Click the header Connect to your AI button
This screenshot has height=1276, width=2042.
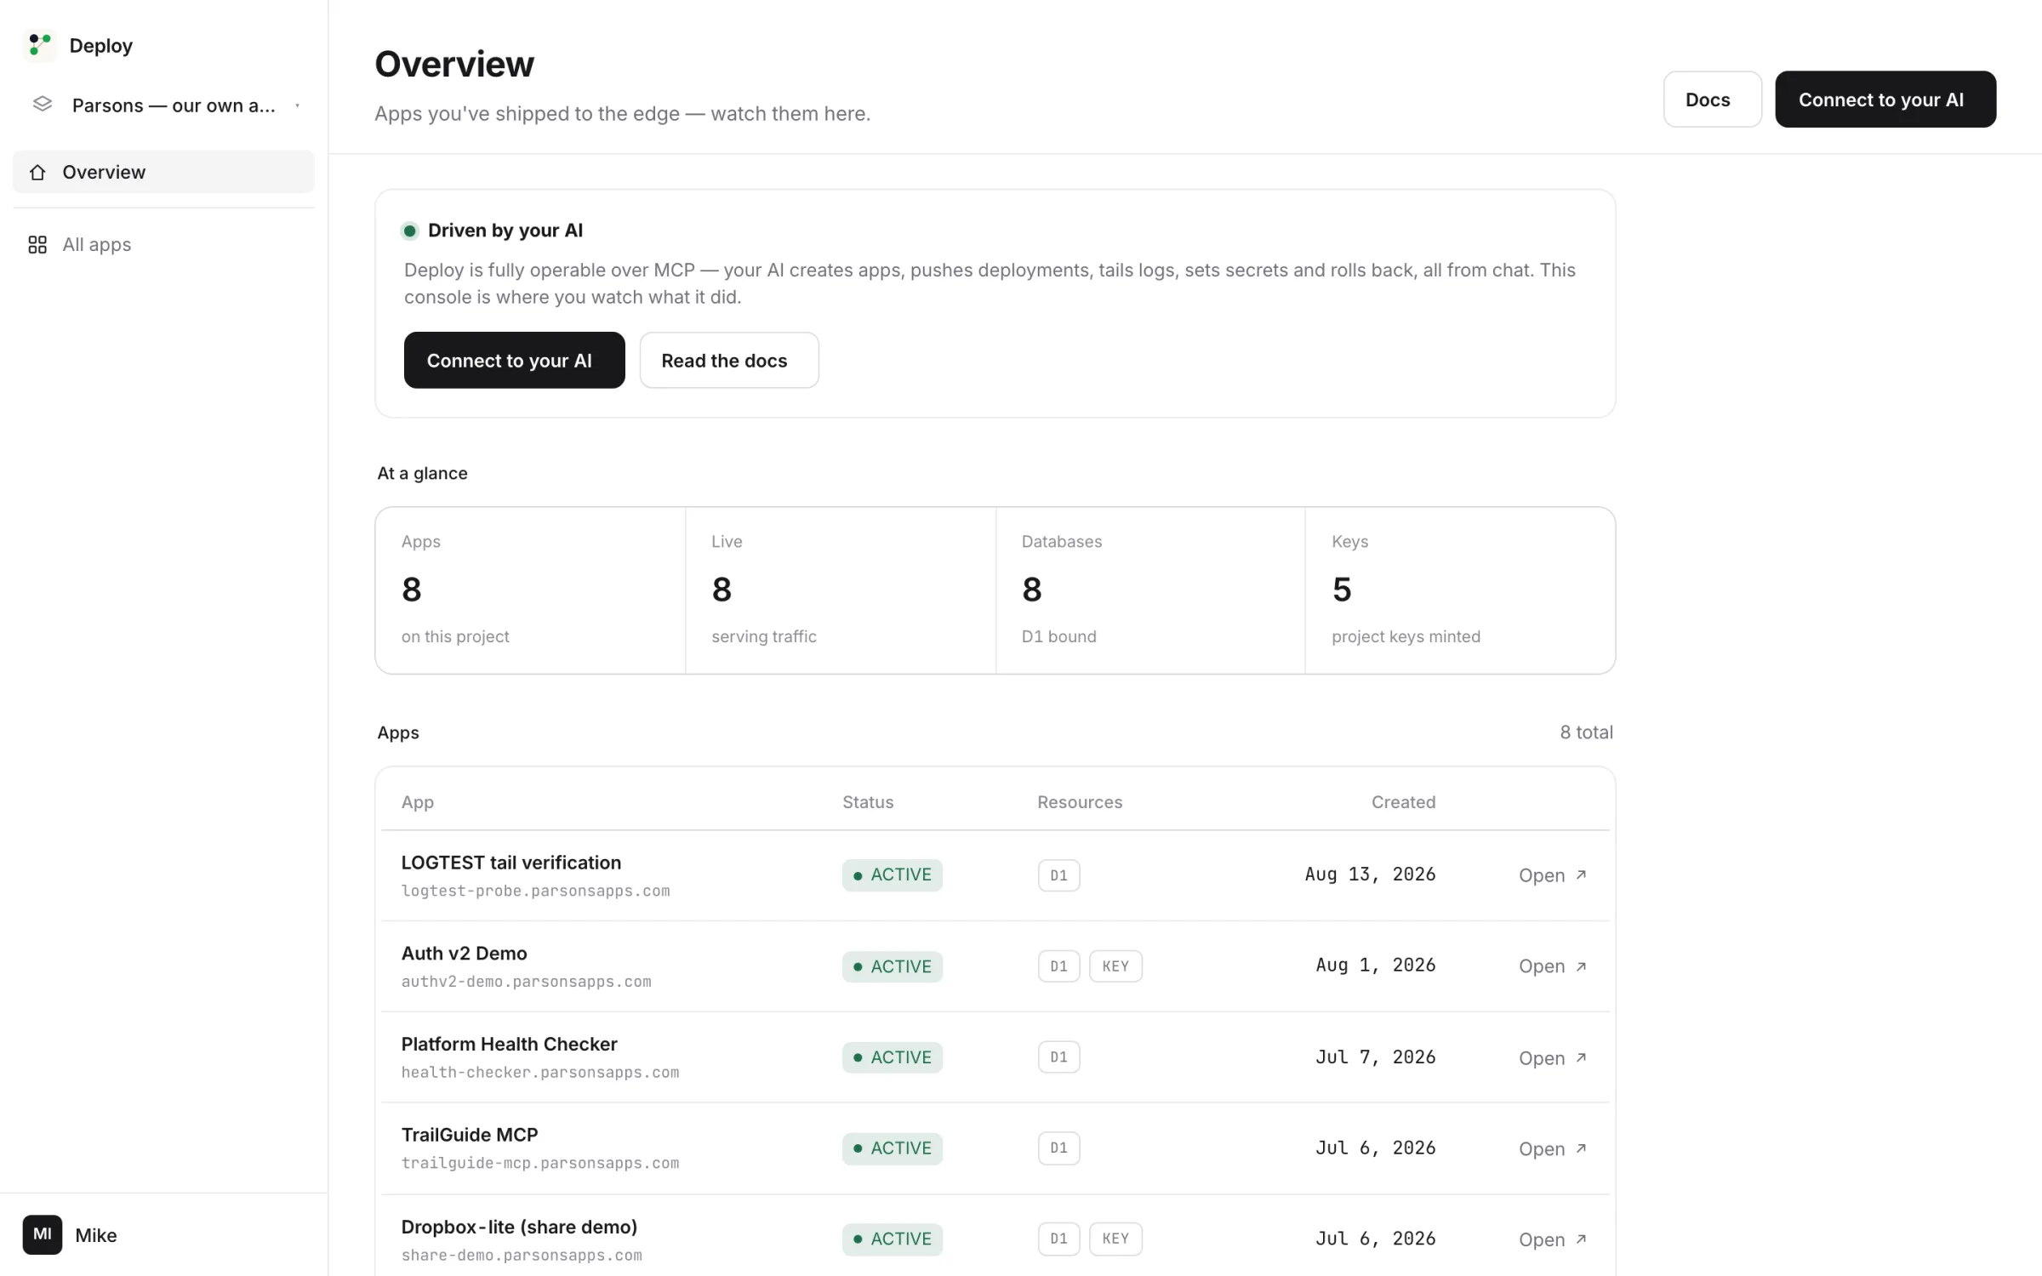coord(1885,100)
